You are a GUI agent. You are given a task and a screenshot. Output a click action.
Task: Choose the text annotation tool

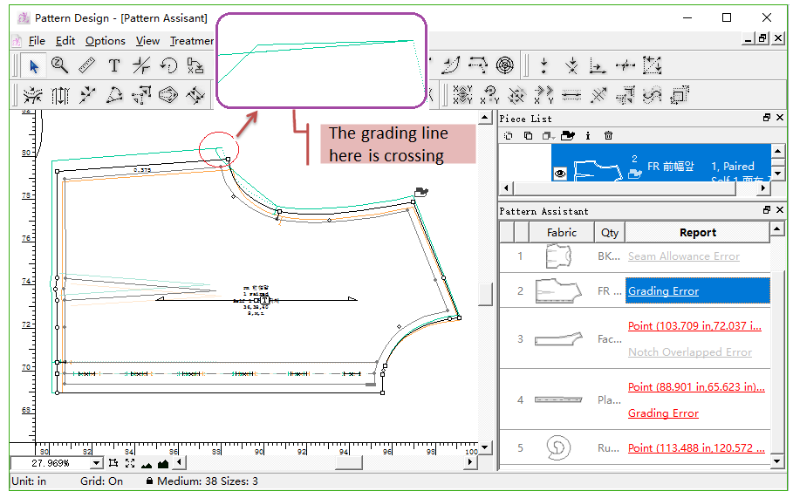pos(113,65)
